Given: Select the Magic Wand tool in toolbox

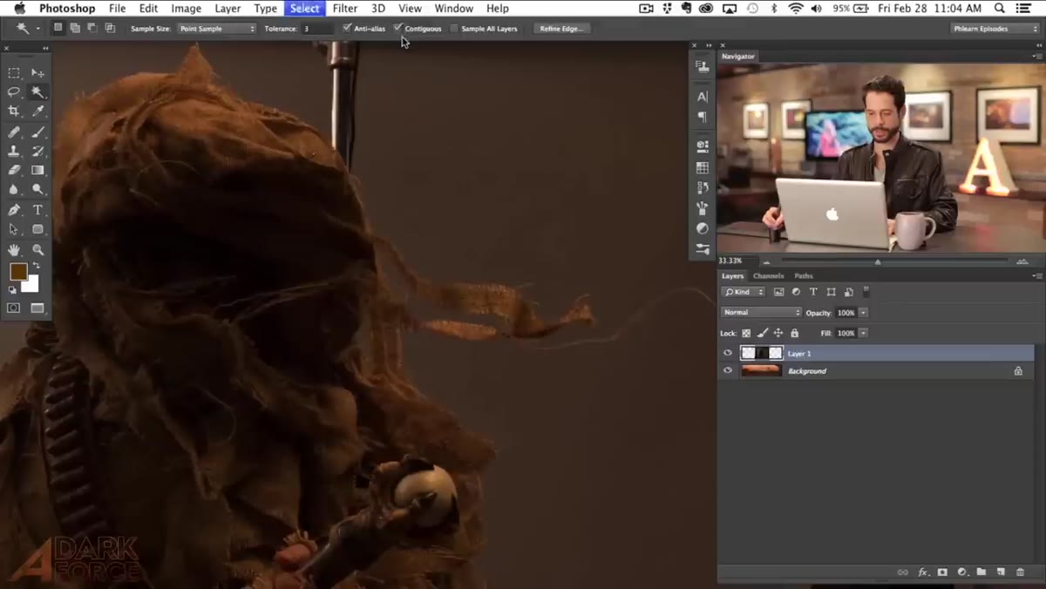Looking at the screenshot, I should tap(37, 92).
